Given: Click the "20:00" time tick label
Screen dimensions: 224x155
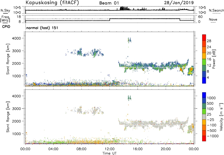Looking at the screenshot, I should point(165,149).
